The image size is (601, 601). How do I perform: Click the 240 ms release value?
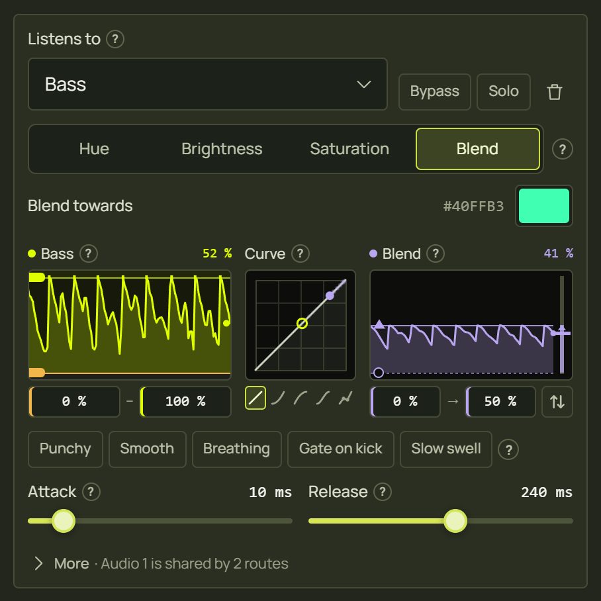(x=547, y=492)
